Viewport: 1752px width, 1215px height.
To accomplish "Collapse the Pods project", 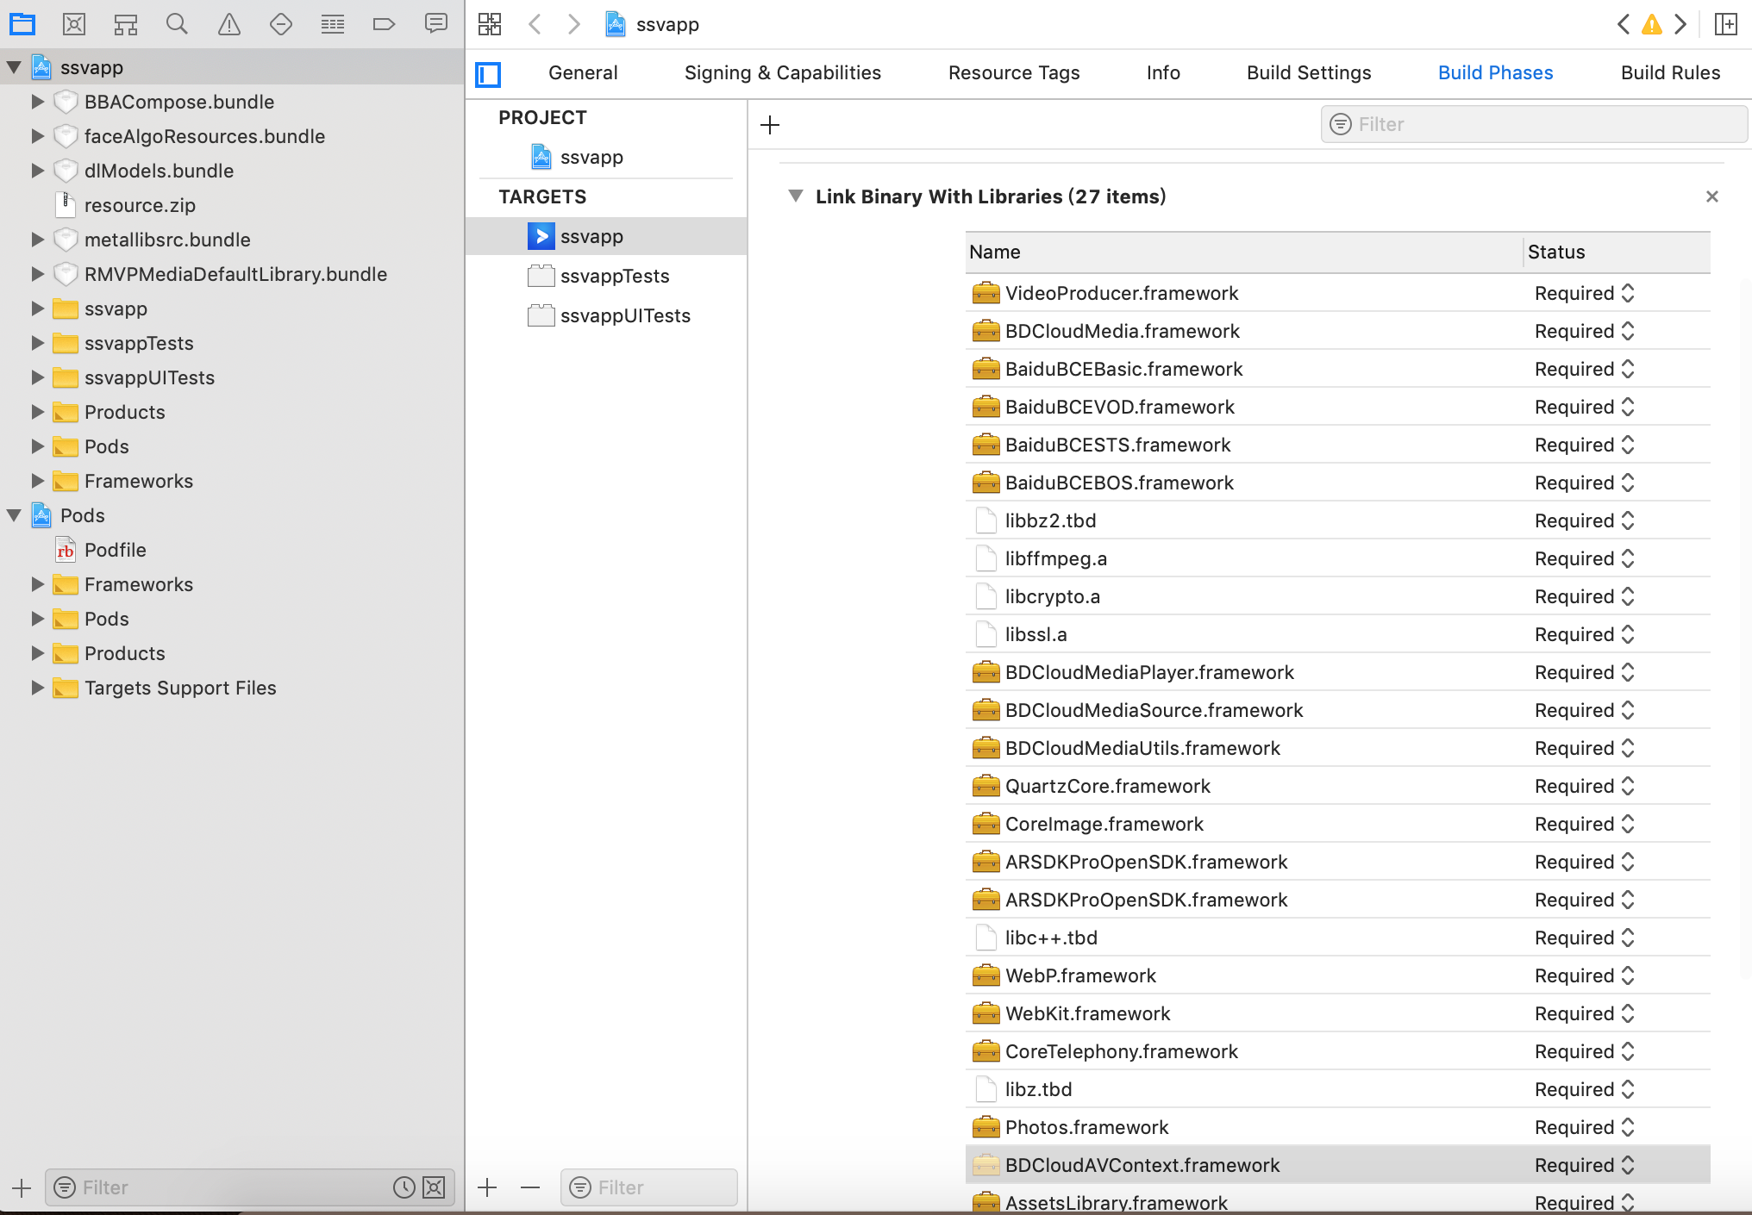I will tap(15, 515).
